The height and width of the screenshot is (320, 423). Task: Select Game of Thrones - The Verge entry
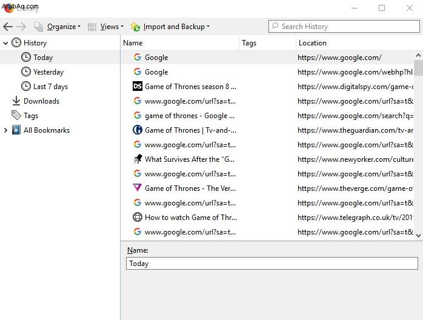click(x=267, y=188)
